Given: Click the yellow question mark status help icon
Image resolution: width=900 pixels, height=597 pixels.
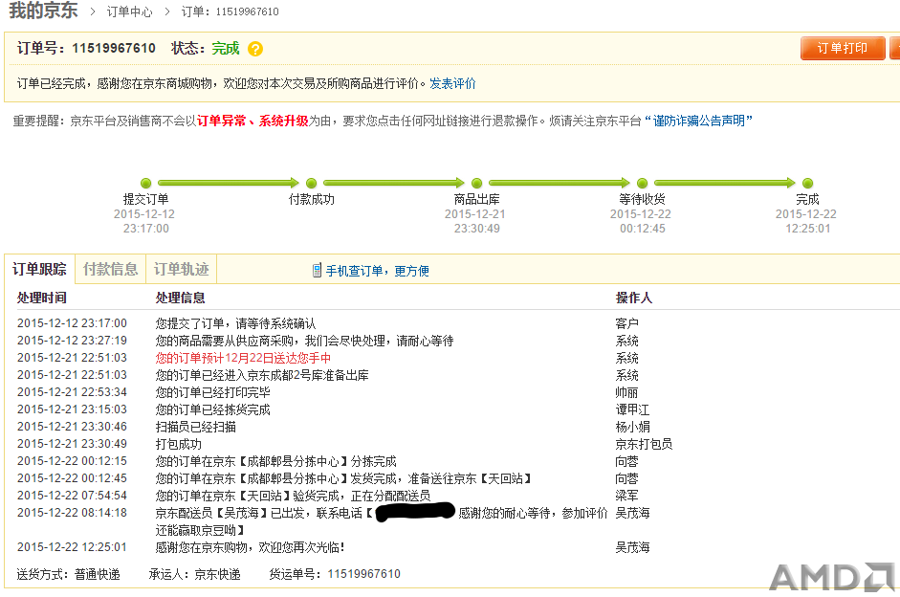Looking at the screenshot, I should point(255,49).
